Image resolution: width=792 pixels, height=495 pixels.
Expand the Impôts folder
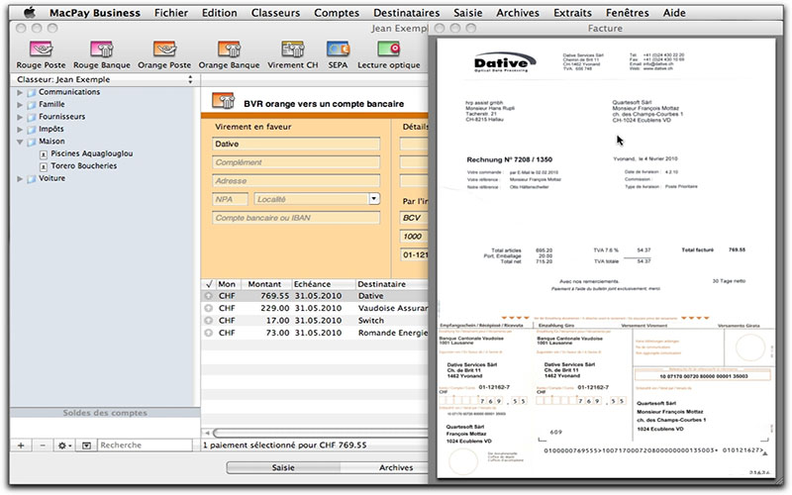coord(20,130)
